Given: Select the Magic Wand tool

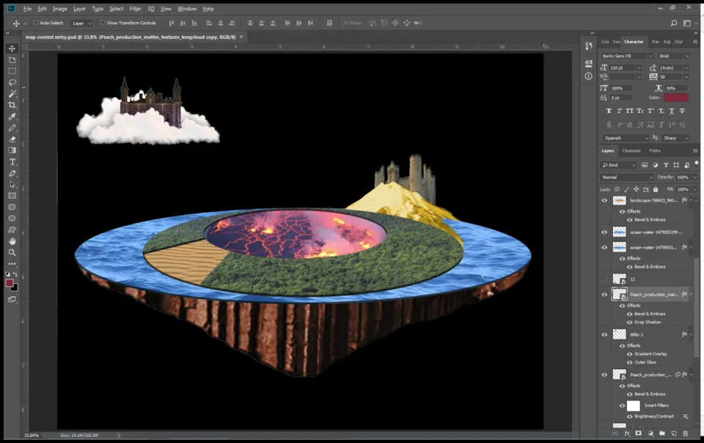Looking at the screenshot, I should coord(12,94).
